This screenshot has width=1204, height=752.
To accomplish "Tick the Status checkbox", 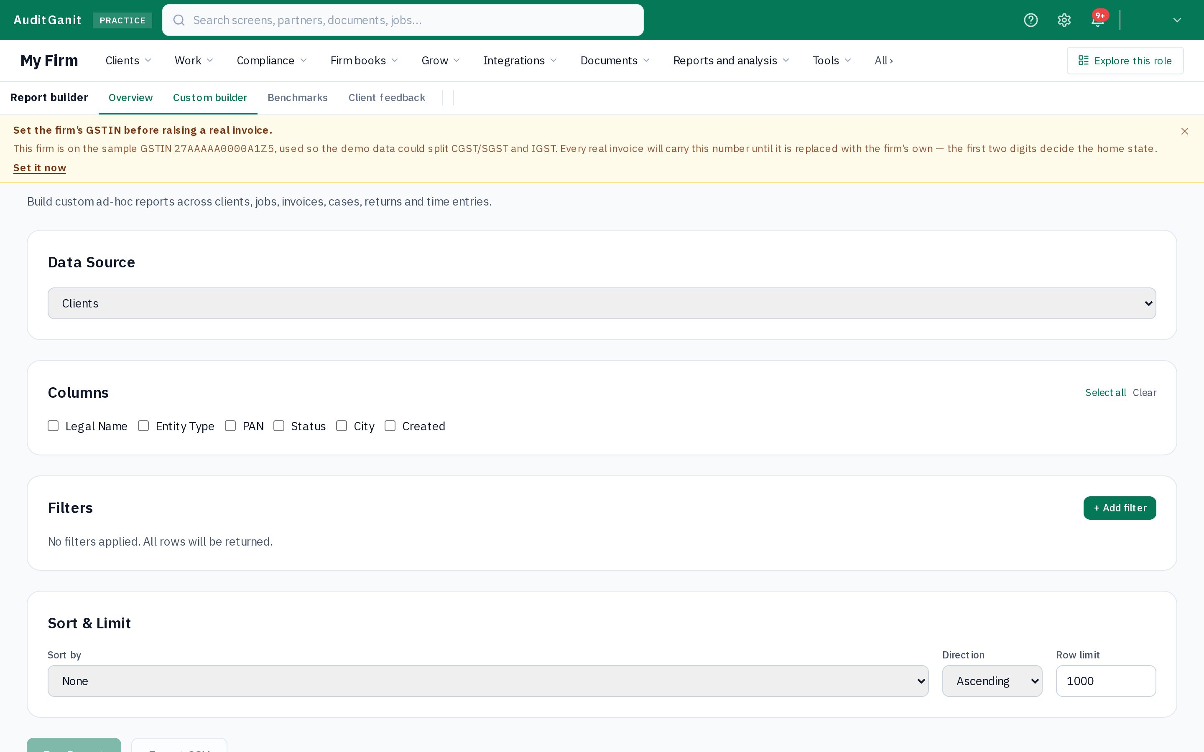I will tap(278, 426).
